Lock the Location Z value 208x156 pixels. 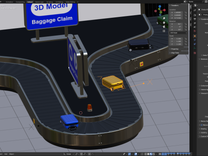tap(186, 18)
